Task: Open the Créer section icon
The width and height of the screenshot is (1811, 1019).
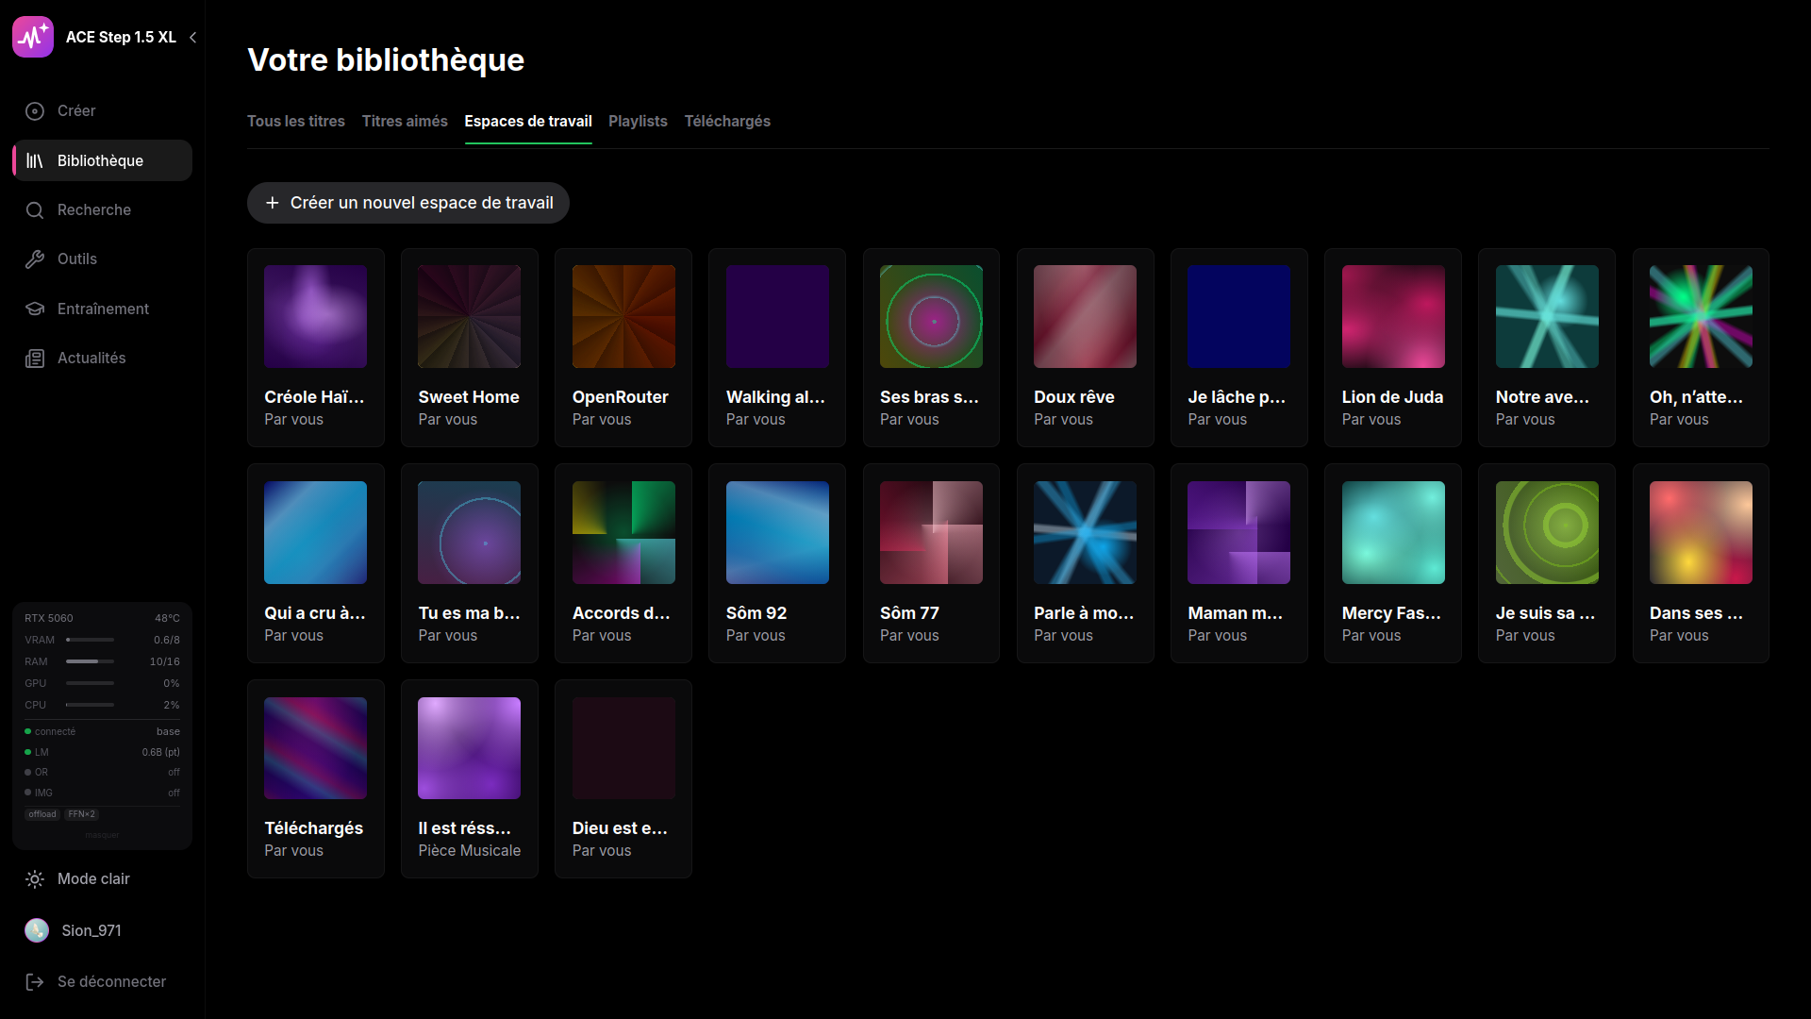Action: pyautogui.click(x=35, y=111)
